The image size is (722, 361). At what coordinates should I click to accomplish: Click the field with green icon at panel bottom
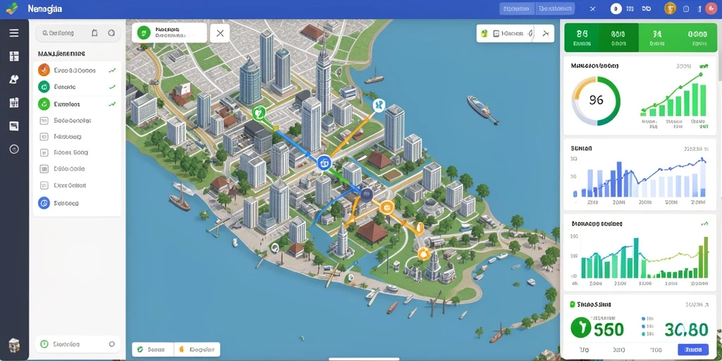(78, 344)
